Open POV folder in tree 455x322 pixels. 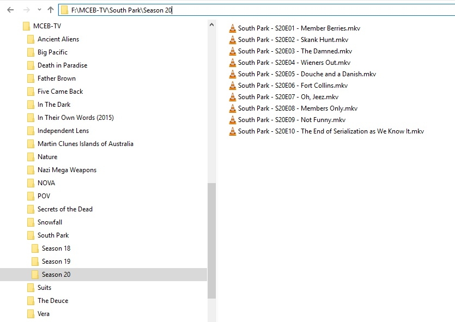pyautogui.click(x=44, y=196)
